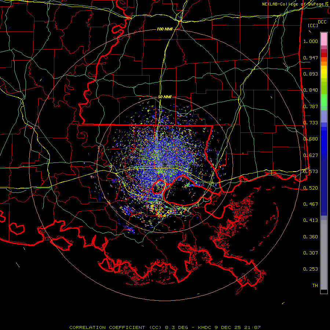Viewport: 330px width, 330px height.
Task: Click the TH threshold label
Action: [x=315, y=286]
